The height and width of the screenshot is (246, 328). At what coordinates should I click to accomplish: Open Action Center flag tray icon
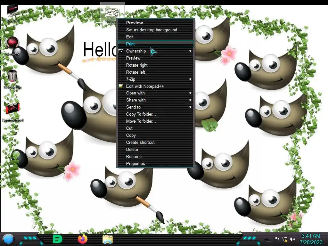(x=277, y=239)
